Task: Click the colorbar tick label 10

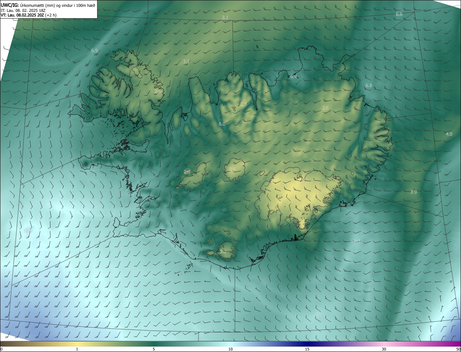Action: pos(230,349)
